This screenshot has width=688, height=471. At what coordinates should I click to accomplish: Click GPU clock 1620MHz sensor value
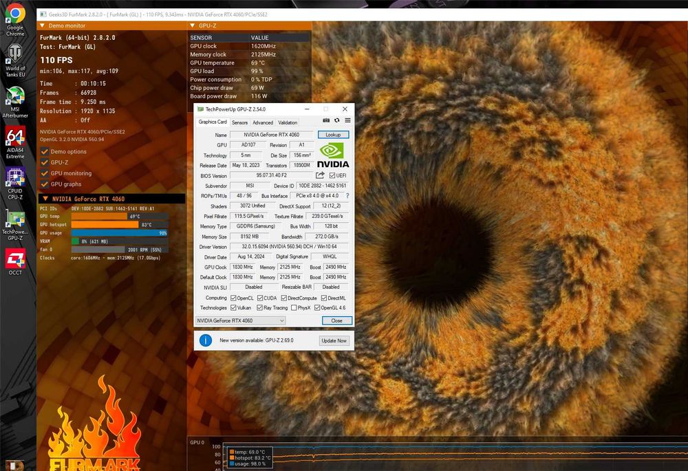coord(264,46)
